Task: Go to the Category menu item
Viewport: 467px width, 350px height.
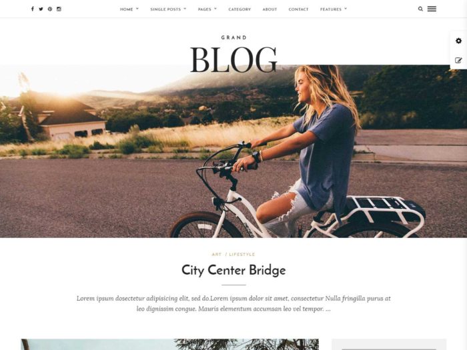Action: click(x=240, y=9)
